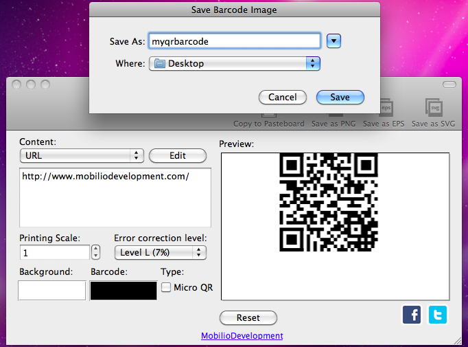The image size is (468, 347).
Task: Click the Twitter share icon
Action: click(438, 315)
